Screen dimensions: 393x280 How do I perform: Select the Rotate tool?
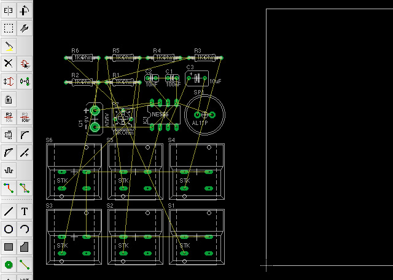pyautogui.click(x=25, y=10)
